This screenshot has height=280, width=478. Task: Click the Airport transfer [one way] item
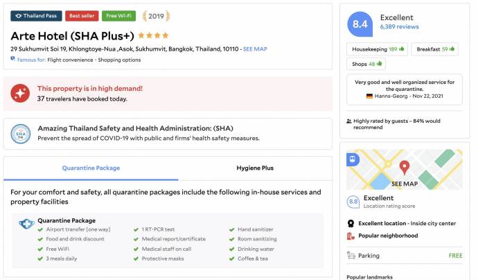point(78,229)
